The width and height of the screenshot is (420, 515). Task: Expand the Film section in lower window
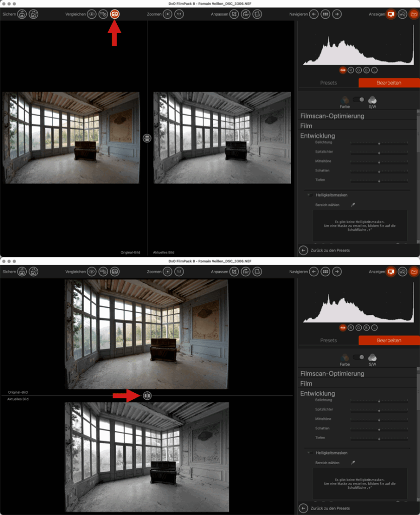click(x=306, y=384)
